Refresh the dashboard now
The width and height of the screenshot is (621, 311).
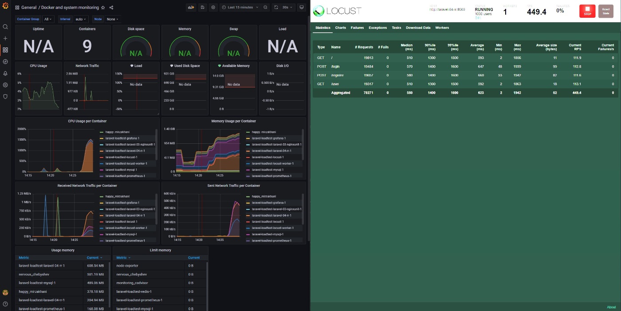click(276, 8)
